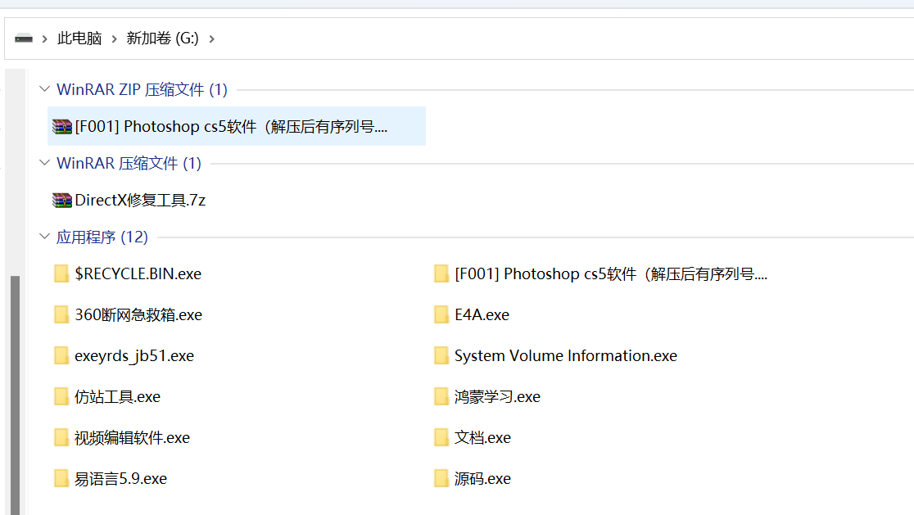Image resolution: width=914 pixels, height=515 pixels.
Task: Select Photoshop cs5软件 name under 应用程序
Action: [612, 273]
